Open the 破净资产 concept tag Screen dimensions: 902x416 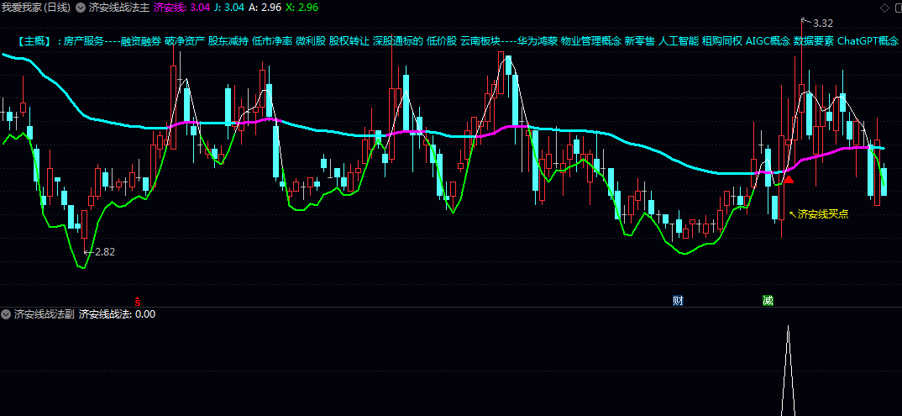pyautogui.click(x=185, y=41)
